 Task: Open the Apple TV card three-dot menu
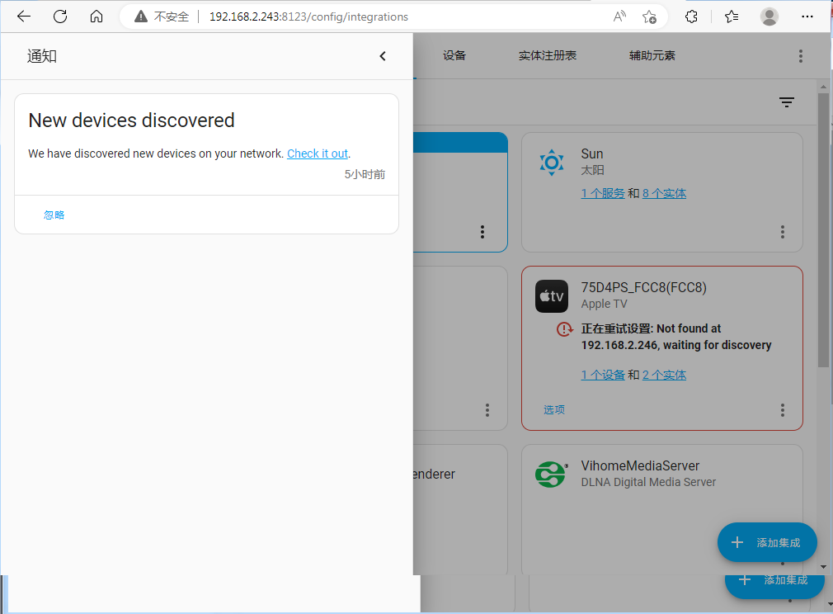[x=783, y=410]
